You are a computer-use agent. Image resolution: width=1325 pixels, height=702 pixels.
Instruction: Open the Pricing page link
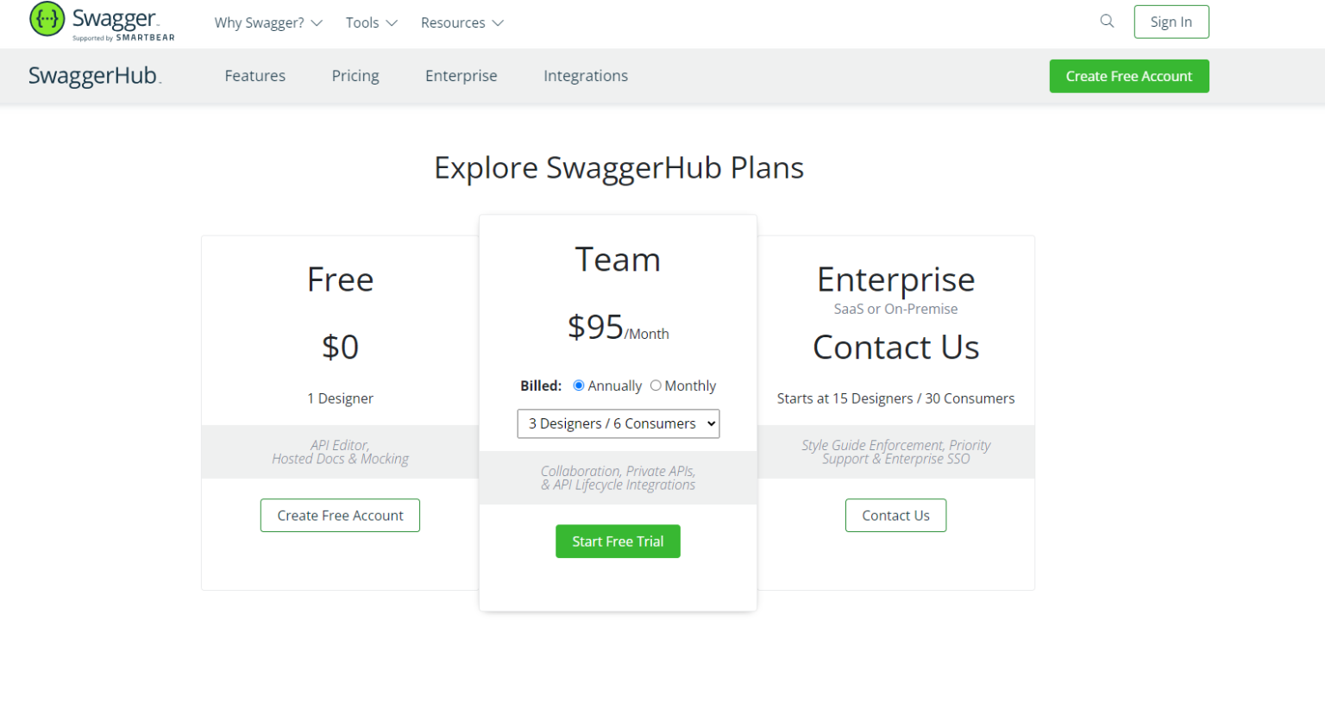pyautogui.click(x=355, y=76)
